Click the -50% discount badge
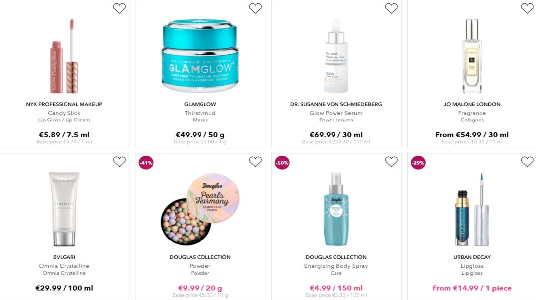The width and height of the screenshot is (536, 300). click(282, 163)
